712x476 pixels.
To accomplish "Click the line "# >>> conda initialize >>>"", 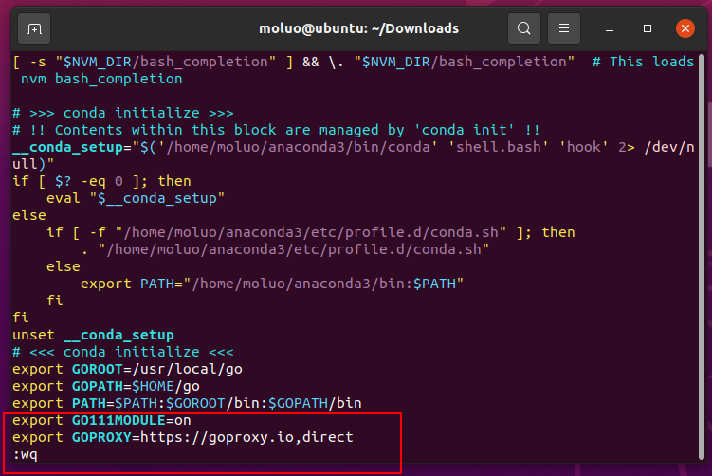I will pos(123,113).
